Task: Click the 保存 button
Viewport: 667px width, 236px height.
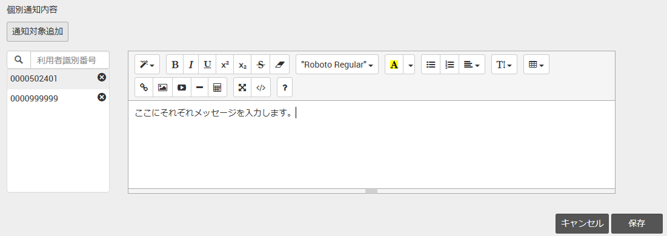Action: pos(637,223)
